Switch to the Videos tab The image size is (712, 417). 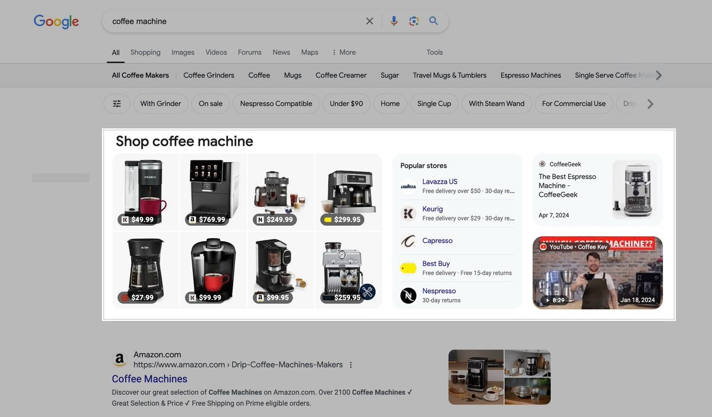click(216, 52)
